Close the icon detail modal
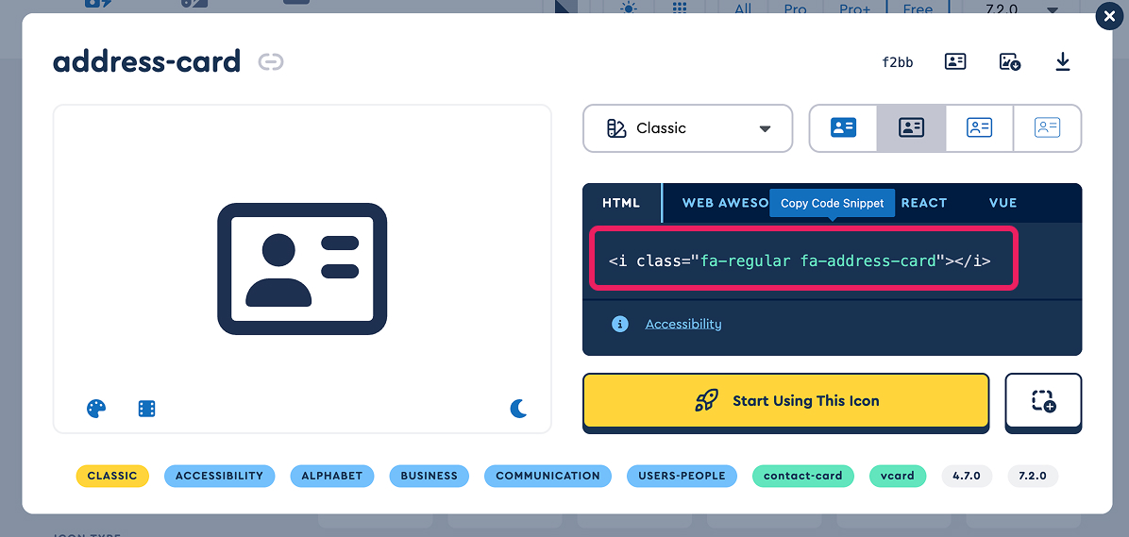 point(1111,17)
